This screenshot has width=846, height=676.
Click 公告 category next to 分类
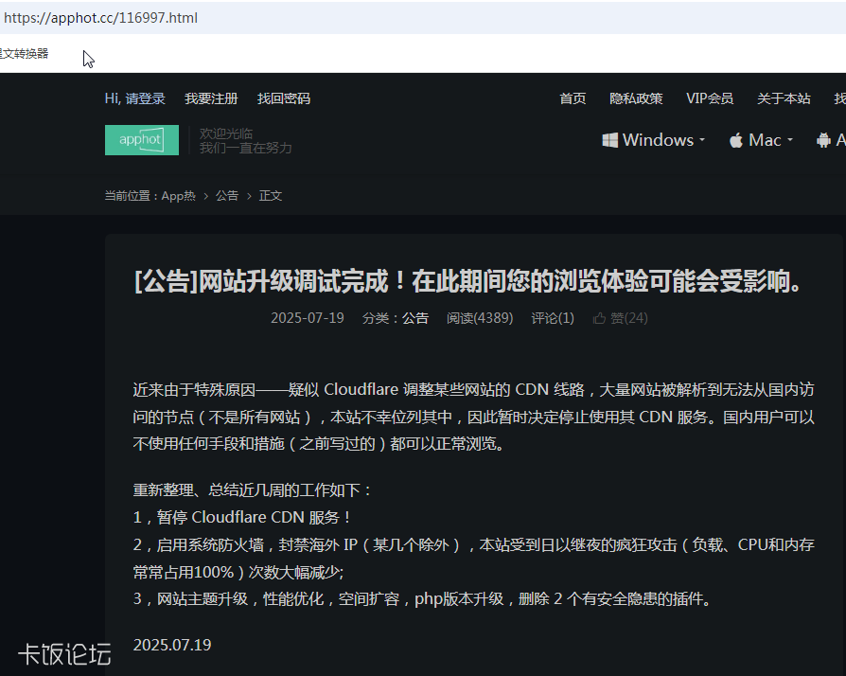415,318
